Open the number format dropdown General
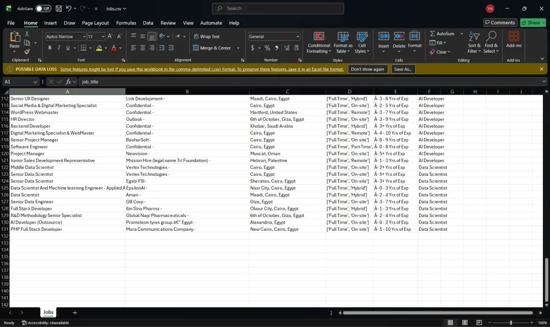The height and width of the screenshot is (327, 550). pyautogui.click(x=298, y=36)
